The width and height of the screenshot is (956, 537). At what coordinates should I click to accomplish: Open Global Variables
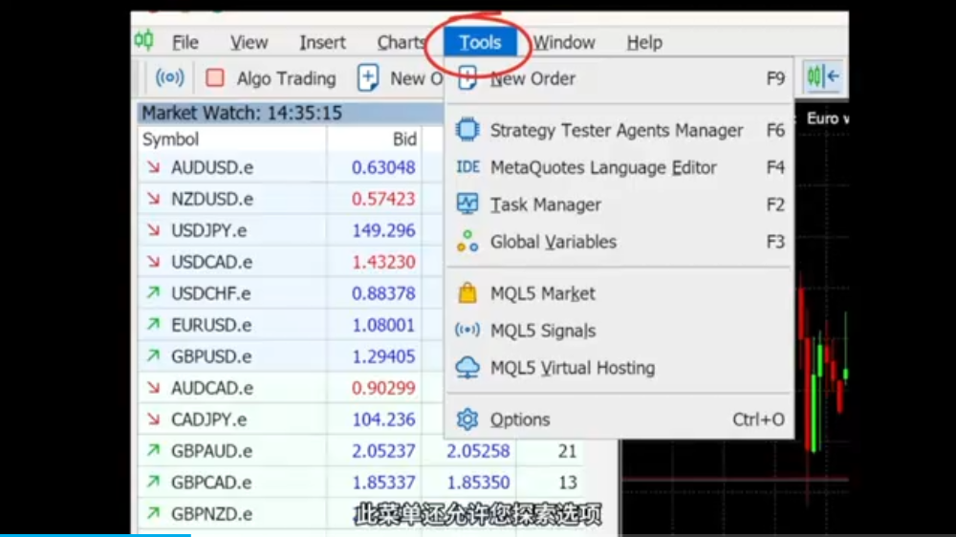[x=619, y=242]
